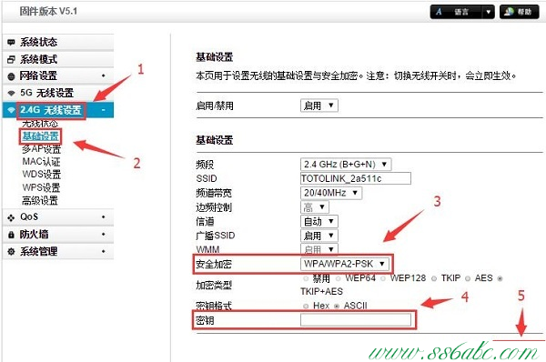546x362 pixels.
Task: Open the 广播SSID dropdown
Action: tap(319, 236)
